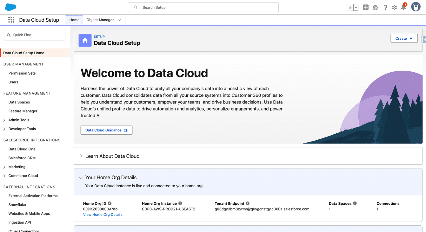Open the favorites list dropdown arrow
Image resolution: width=426 pixels, height=232 pixels.
[356, 7]
